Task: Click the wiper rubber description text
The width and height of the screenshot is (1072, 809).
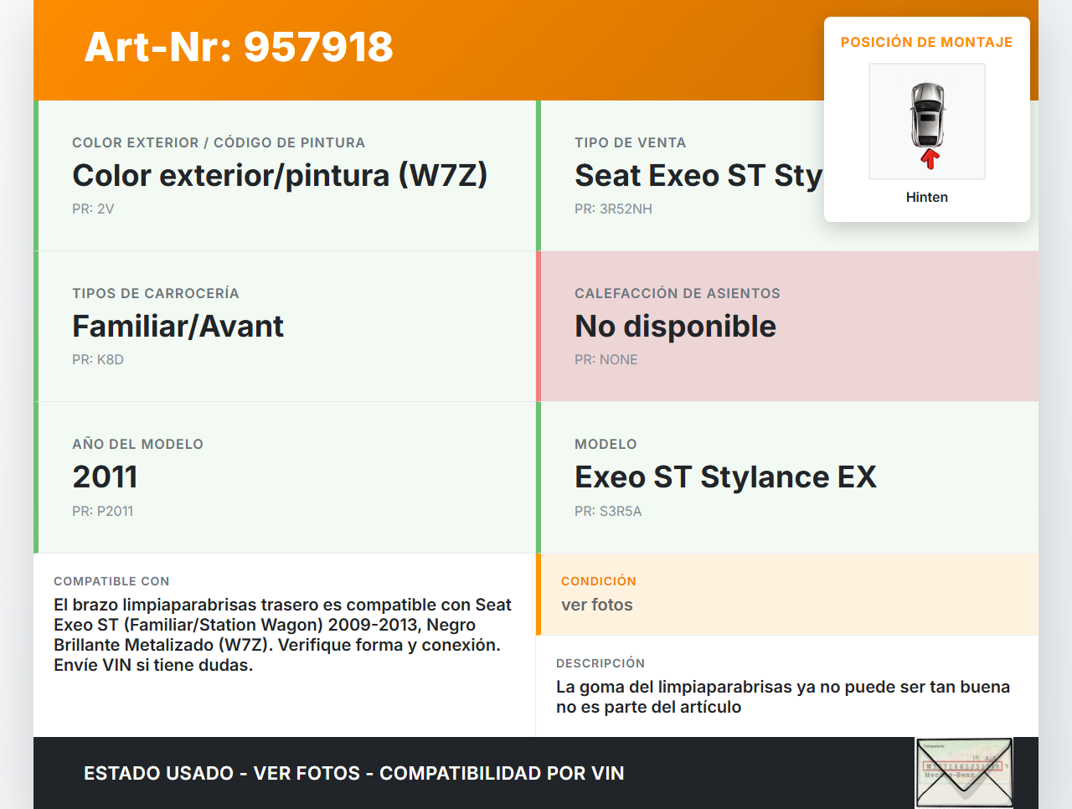Action: (782, 697)
